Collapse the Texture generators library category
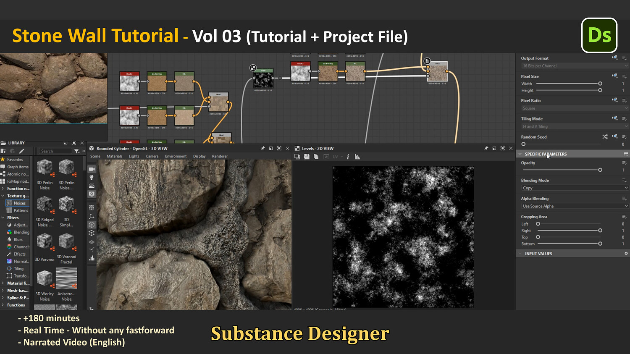This screenshot has height=354, width=630. (3, 196)
